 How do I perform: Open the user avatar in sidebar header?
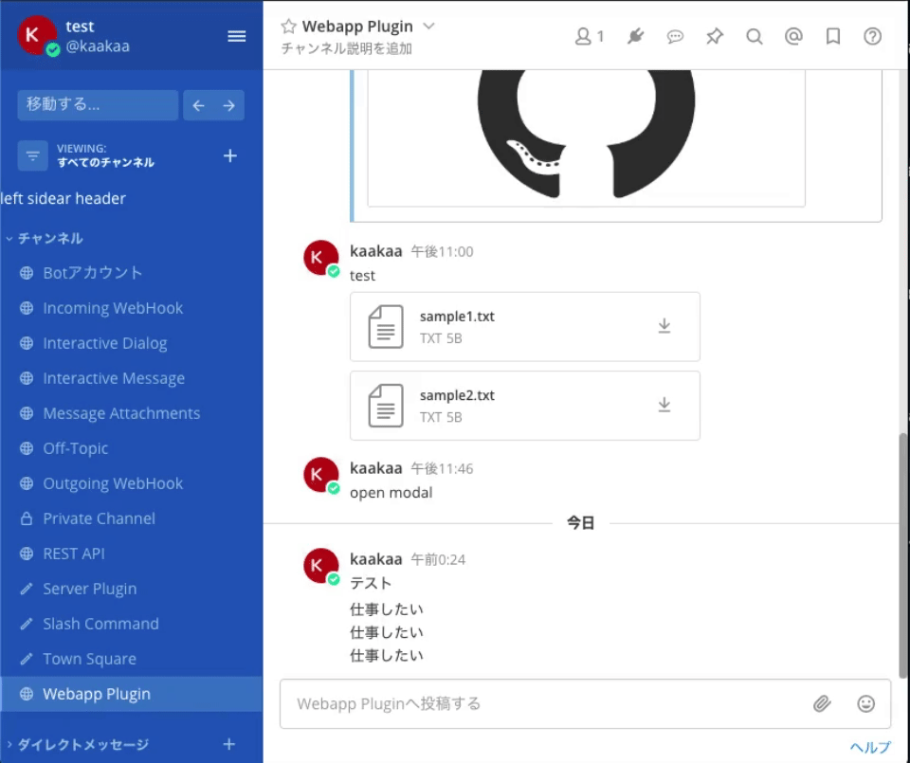(x=38, y=35)
